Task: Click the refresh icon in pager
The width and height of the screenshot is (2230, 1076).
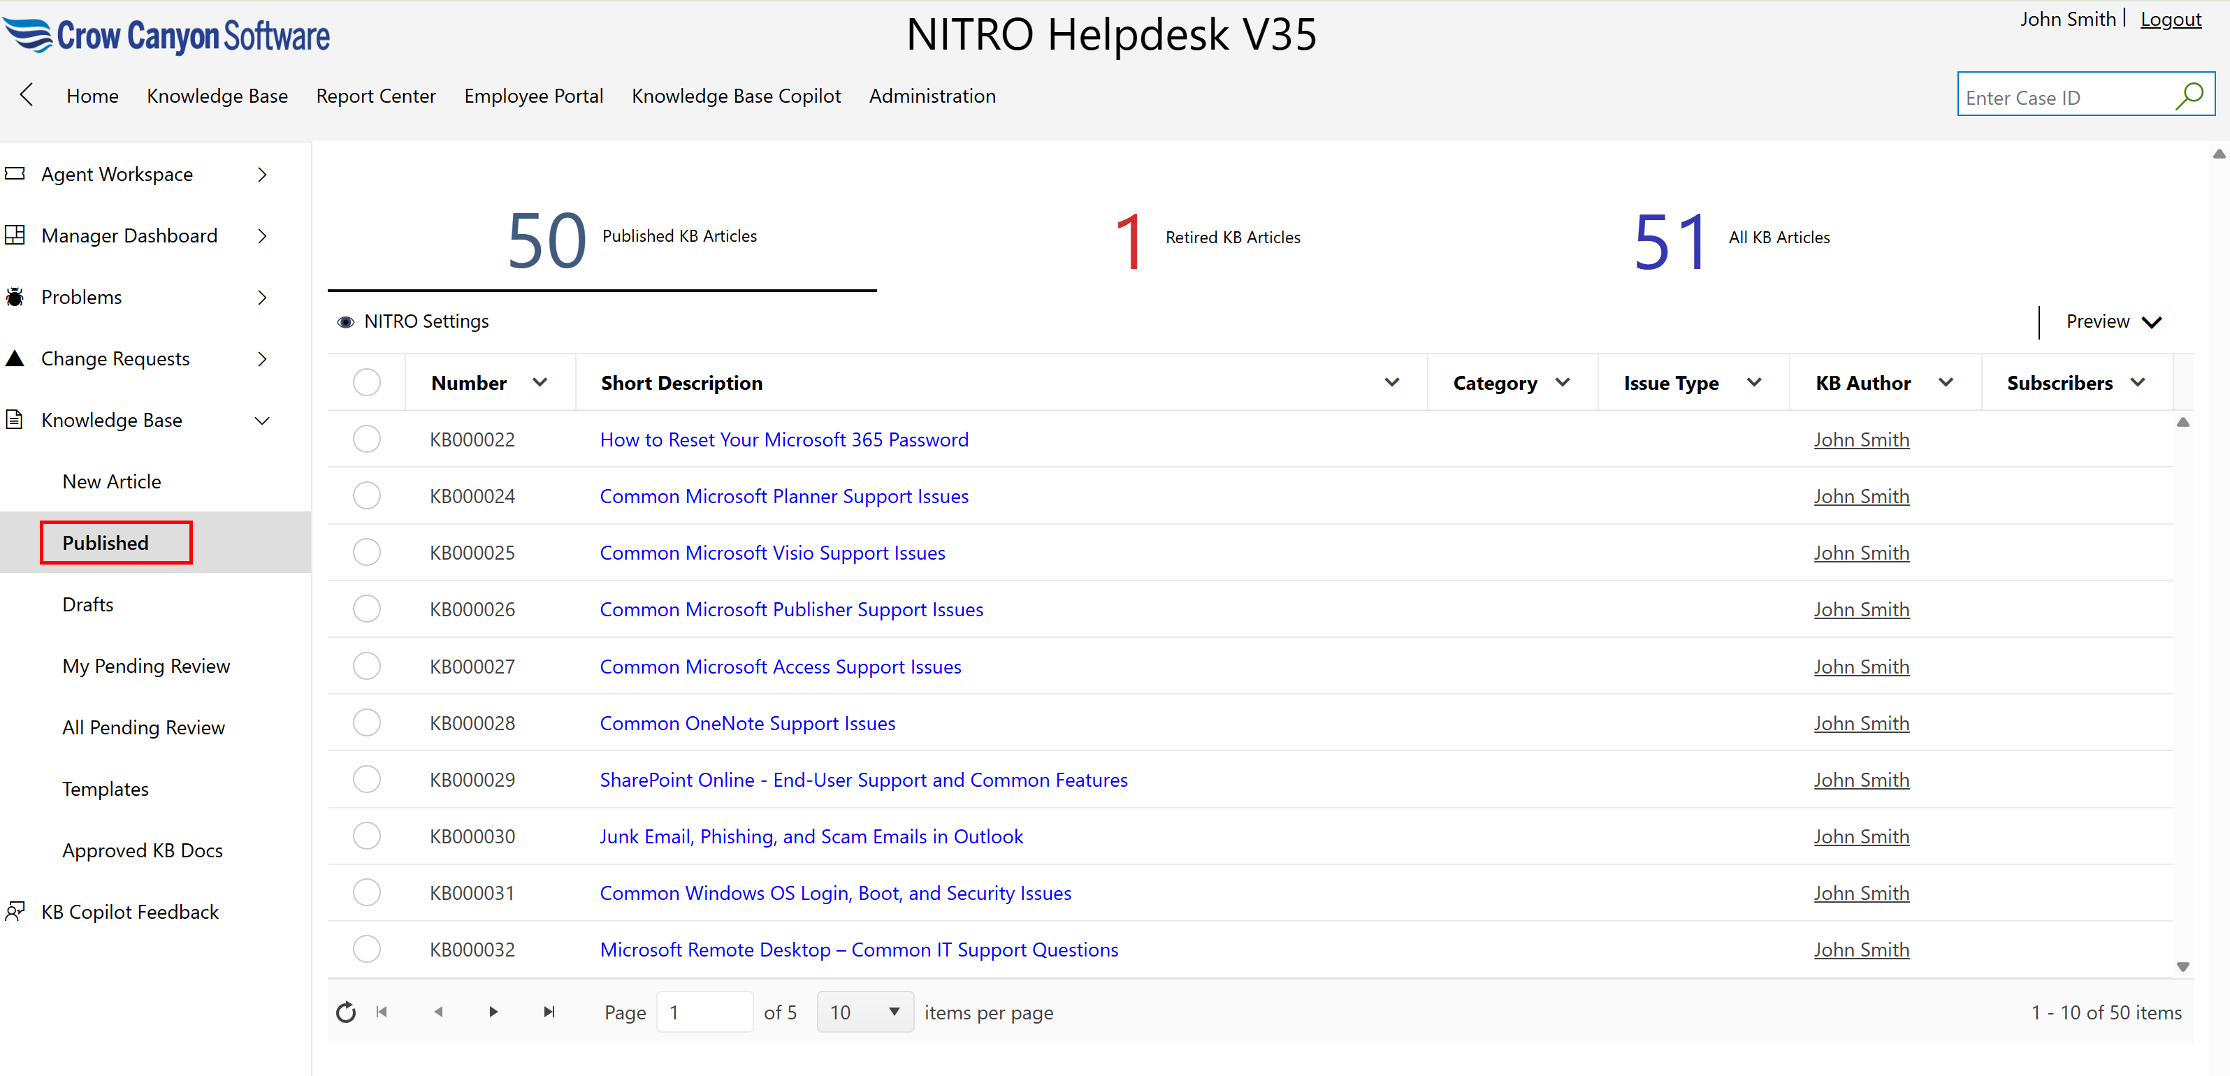Action: (345, 1012)
